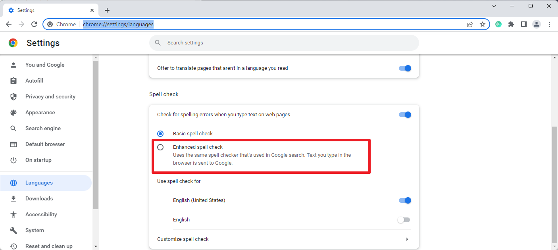The height and width of the screenshot is (250, 558).
Task: Disable spell checking on web pages
Action: [405, 114]
